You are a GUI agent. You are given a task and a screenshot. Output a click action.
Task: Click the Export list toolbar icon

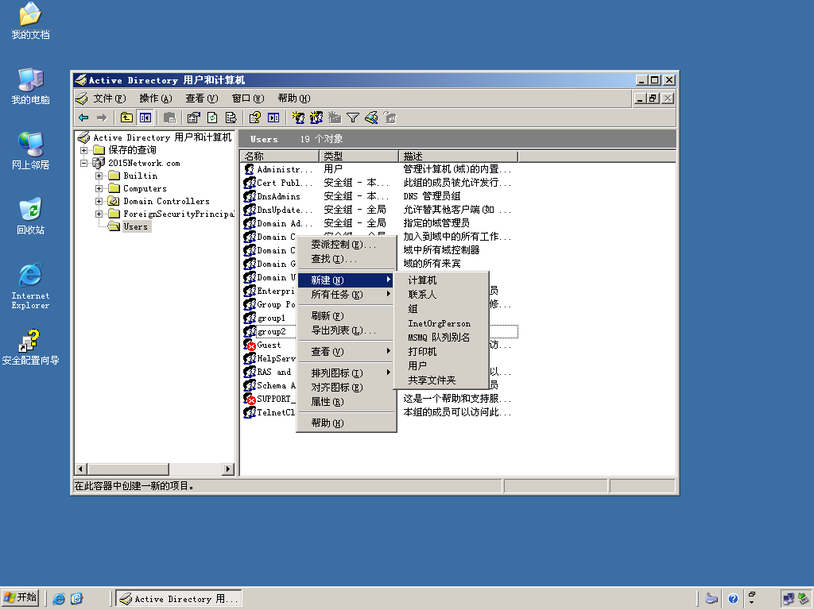click(x=231, y=118)
